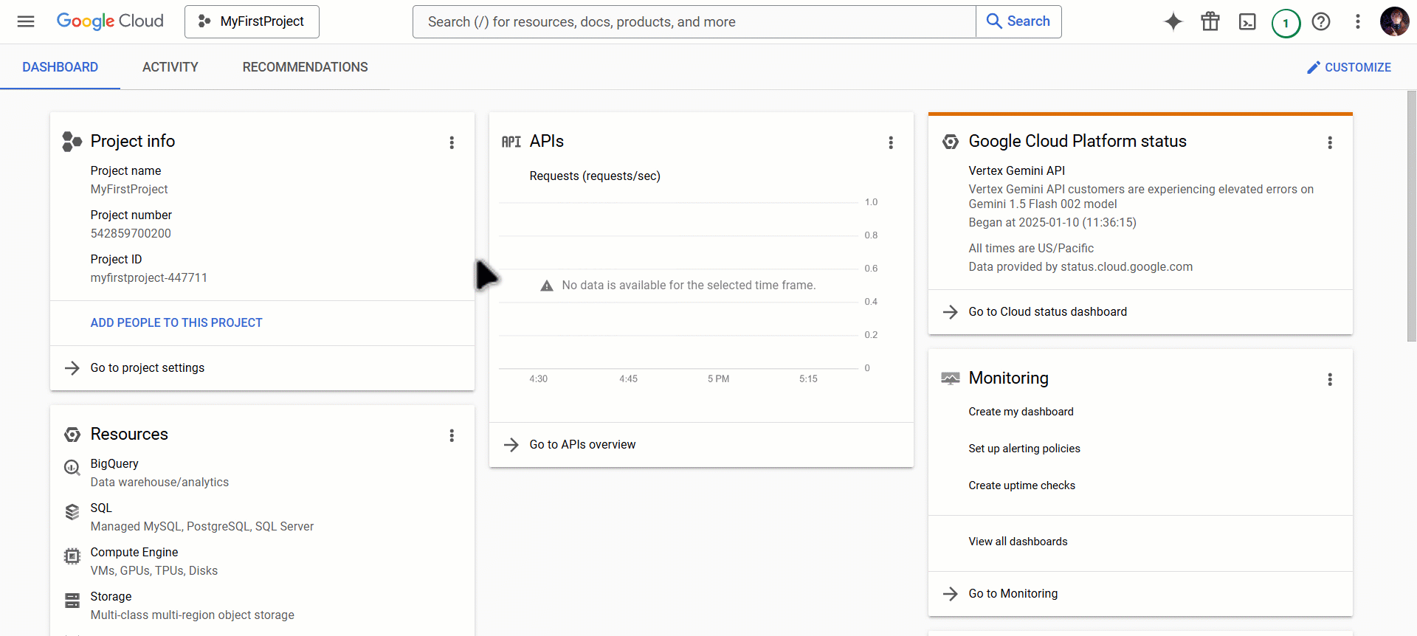The image size is (1417, 636).
Task: Open the MyFirstProject project picker
Action: pos(252,21)
